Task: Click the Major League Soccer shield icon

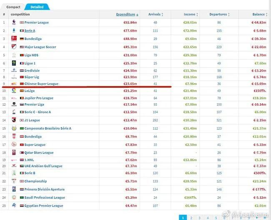Action: pos(14,47)
